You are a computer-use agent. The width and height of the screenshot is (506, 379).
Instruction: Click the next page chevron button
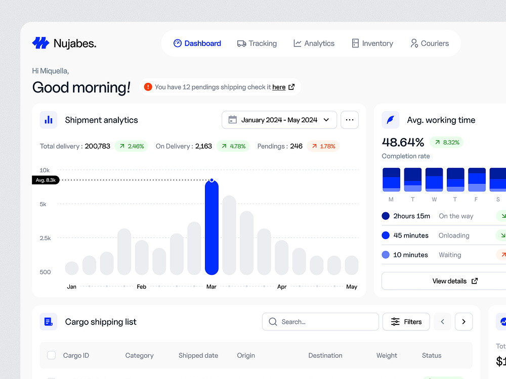coord(463,321)
